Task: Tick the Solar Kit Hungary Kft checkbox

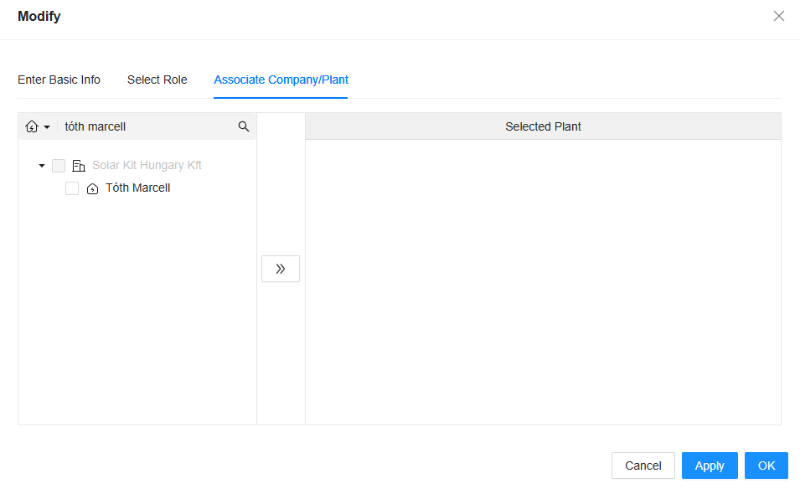Action: (x=59, y=166)
